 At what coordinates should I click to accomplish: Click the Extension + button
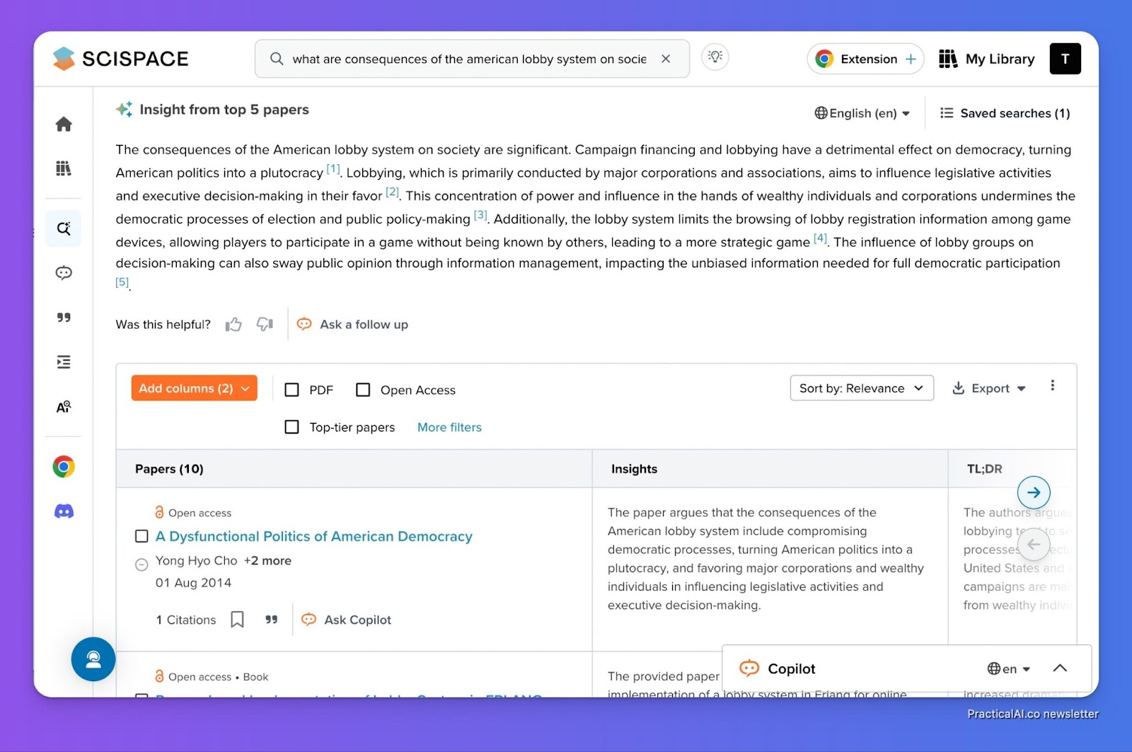pos(866,59)
